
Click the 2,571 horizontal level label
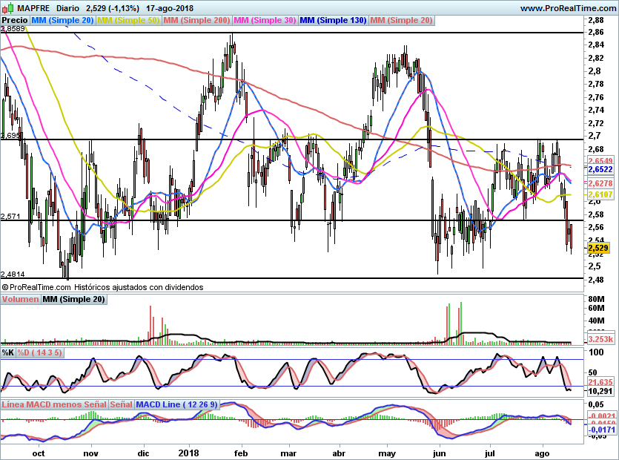click(10, 216)
